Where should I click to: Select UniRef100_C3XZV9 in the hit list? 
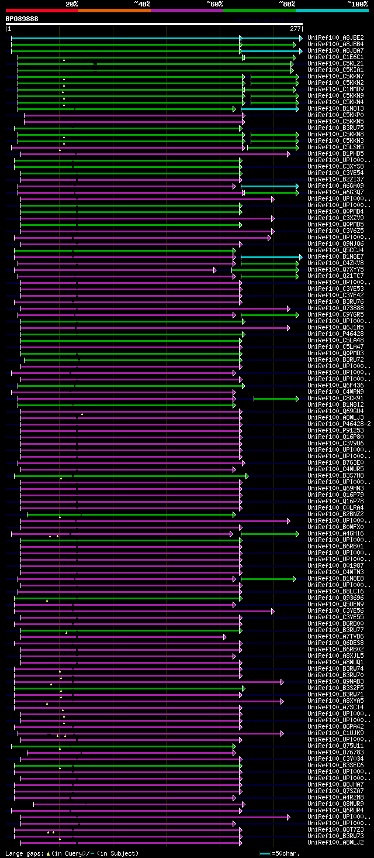point(335,218)
